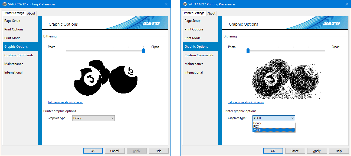351x156 pixels.
Task: Open Custom Commands in the ASCII window
Action: [201, 55]
